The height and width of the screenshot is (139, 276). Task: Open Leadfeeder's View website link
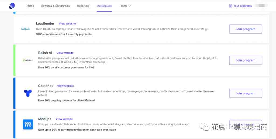67,24
